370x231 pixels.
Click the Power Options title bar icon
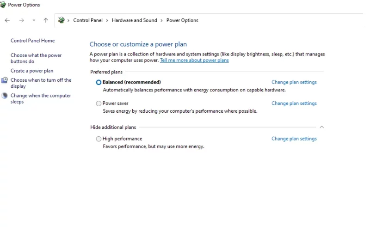(x=3, y=5)
